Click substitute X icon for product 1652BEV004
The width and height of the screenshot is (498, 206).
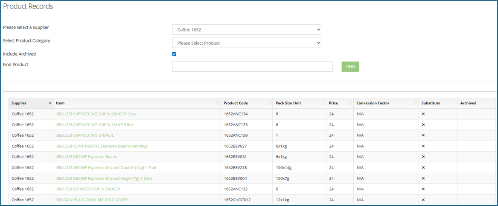point(423,178)
